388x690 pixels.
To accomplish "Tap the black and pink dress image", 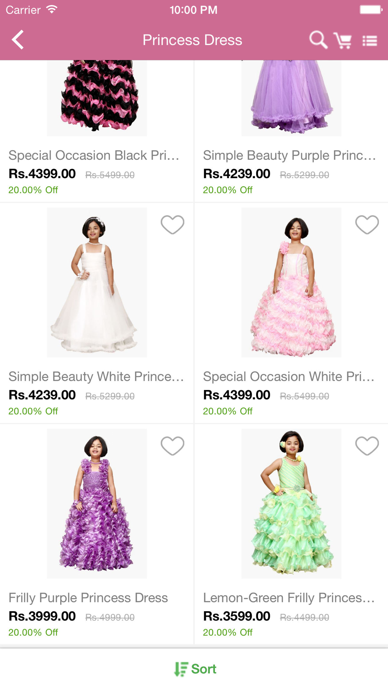I will click(x=97, y=98).
